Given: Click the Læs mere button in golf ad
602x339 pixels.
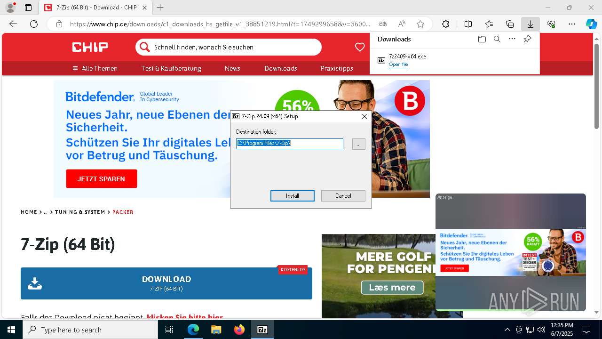Looking at the screenshot, I should tap(392, 287).
